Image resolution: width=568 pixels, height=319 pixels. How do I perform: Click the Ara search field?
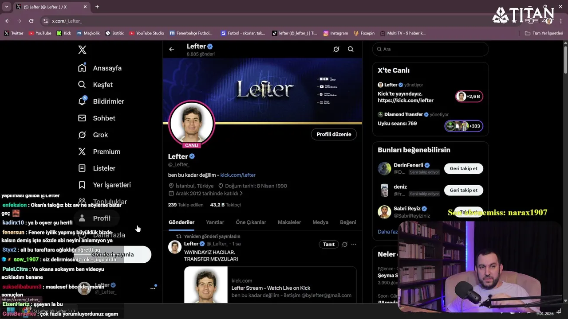click(x=430, y=49)
